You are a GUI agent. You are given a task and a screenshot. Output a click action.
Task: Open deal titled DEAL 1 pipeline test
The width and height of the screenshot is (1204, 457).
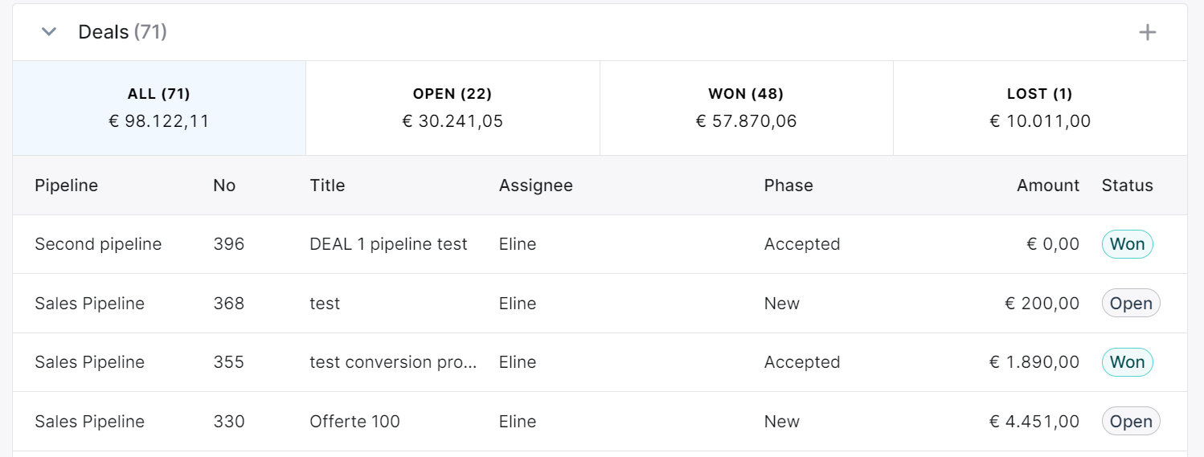388,244
